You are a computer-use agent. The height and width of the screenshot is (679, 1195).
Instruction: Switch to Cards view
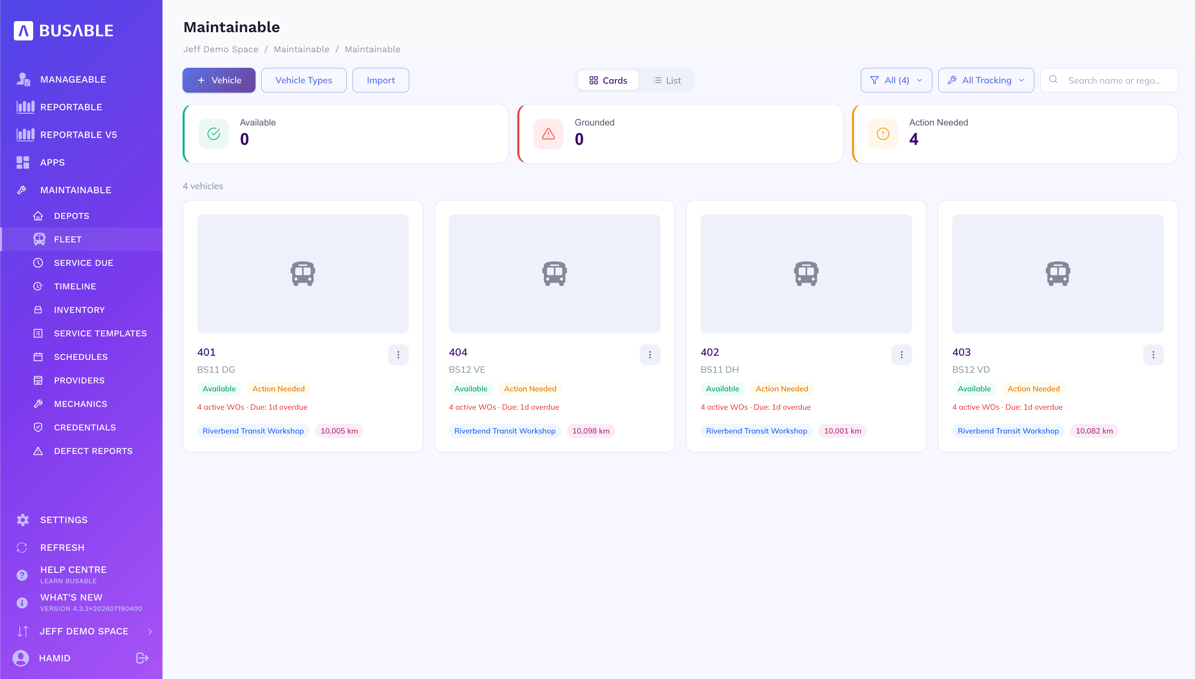point(608,80)
